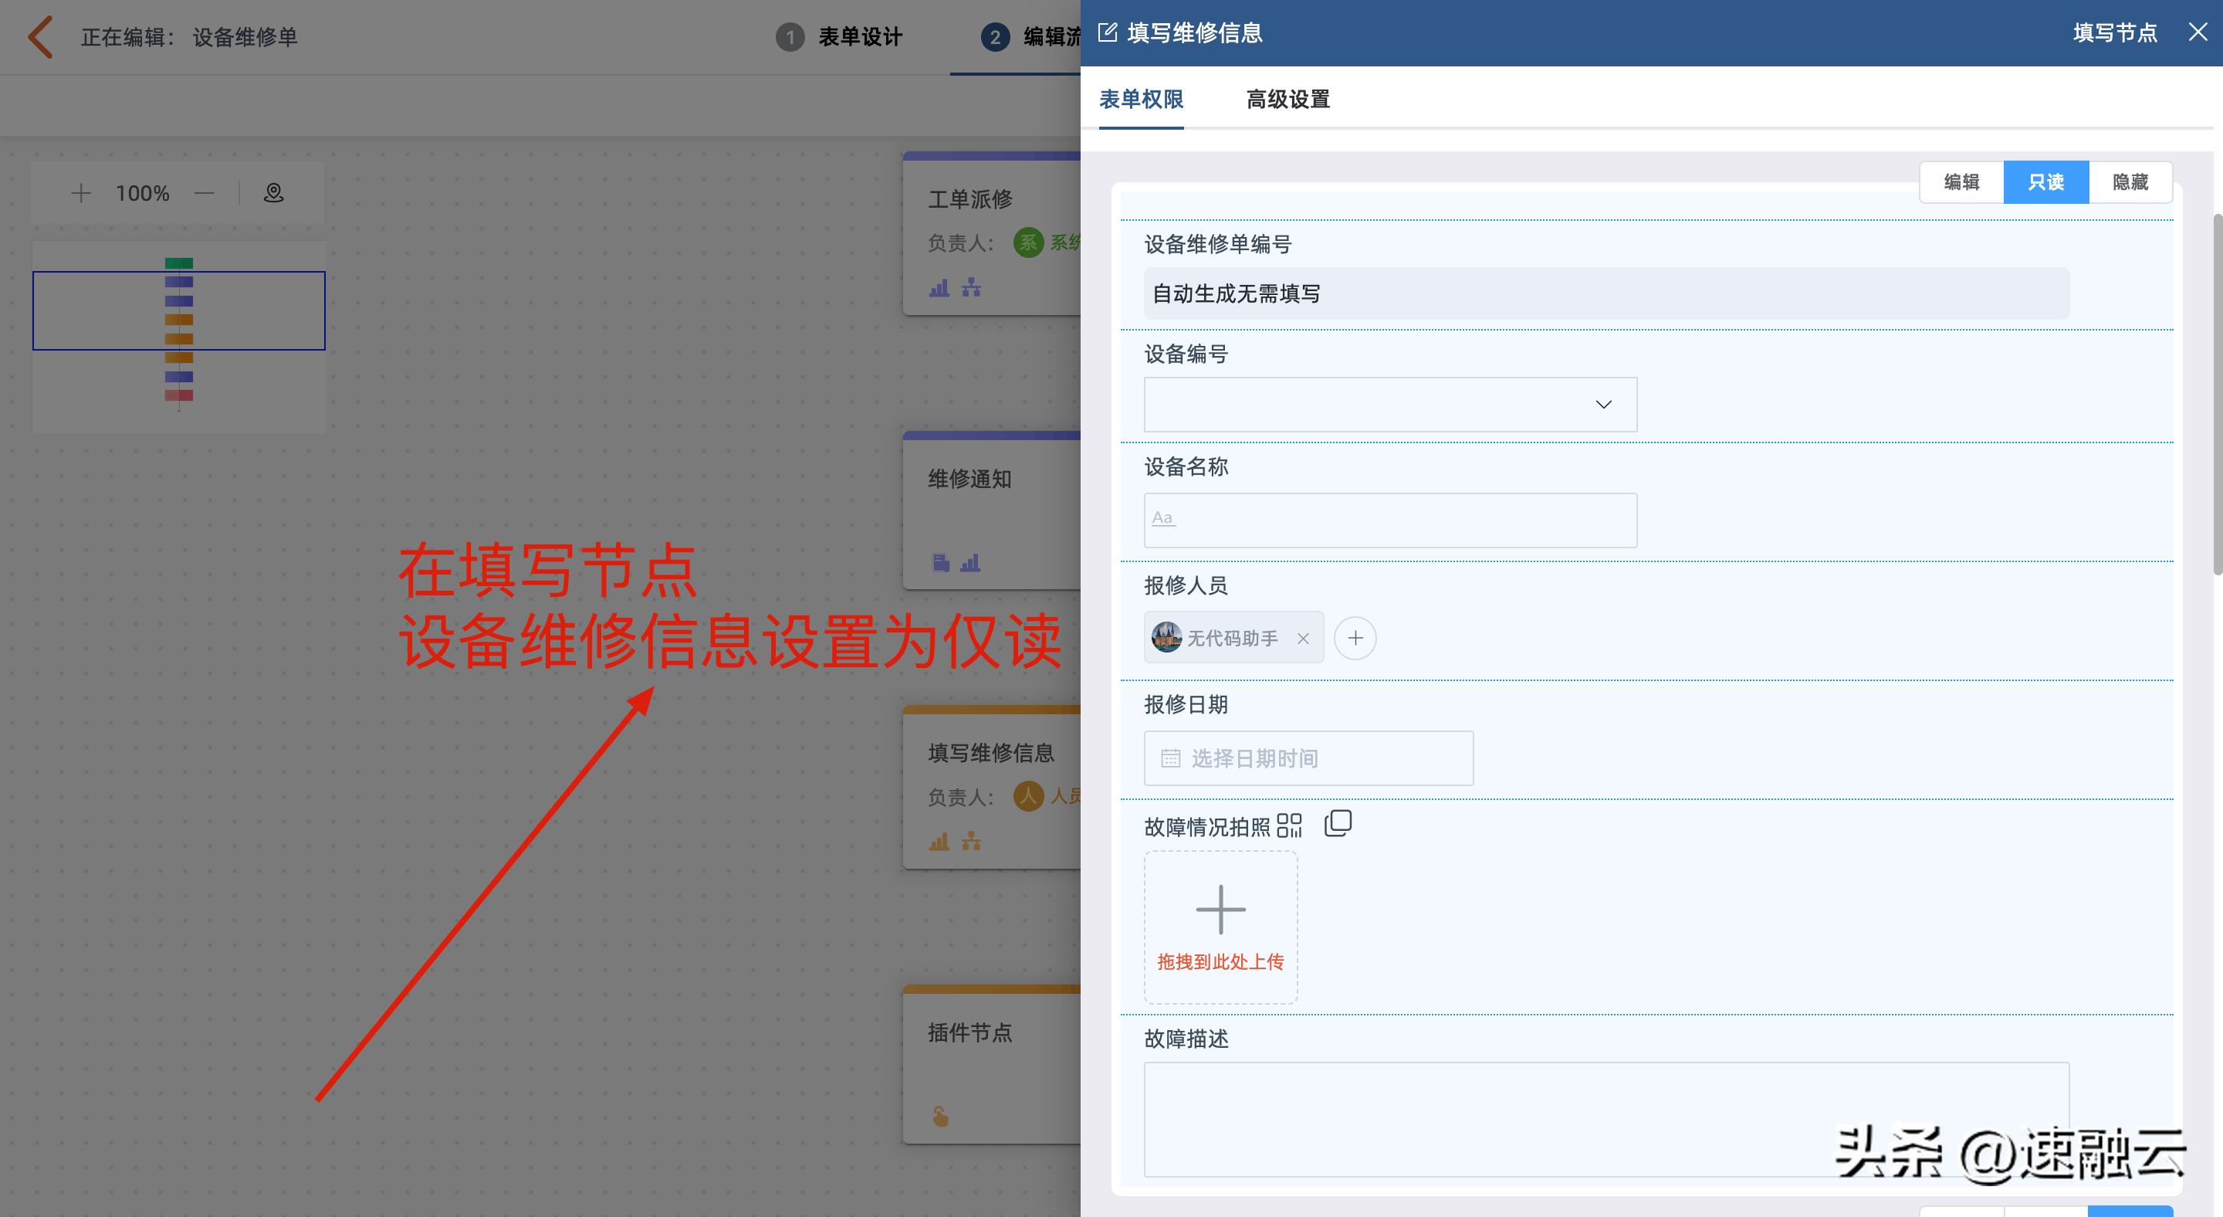
Task: Open the calendar icon in 报修日期 field
Action: [x=1170, y=758]
